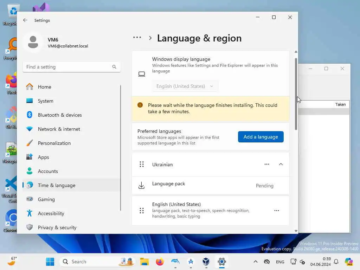The height and width of the screenshot is (270, 360).
Task: Open the System settings page
Action: (x=72, y=101)
